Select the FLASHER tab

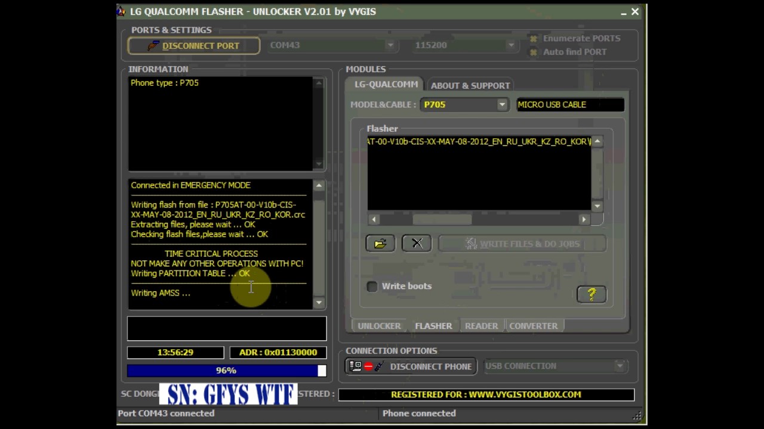433,326
